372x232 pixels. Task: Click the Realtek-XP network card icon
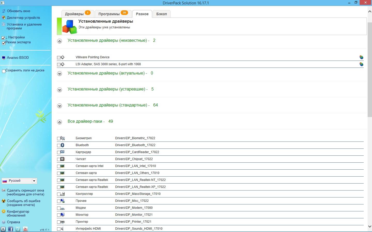[63, 187]
